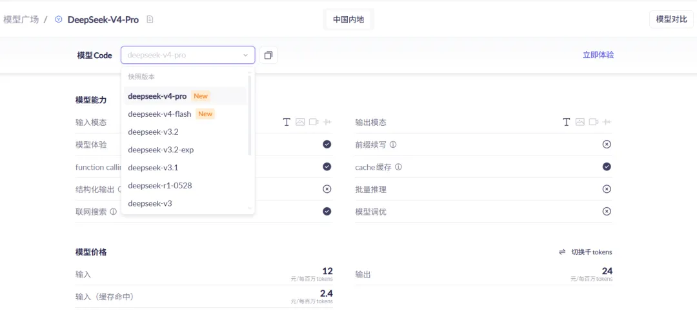Select deepseek-v3 in the dropdown
Screen dimensions: 697x322
(185, 204)
